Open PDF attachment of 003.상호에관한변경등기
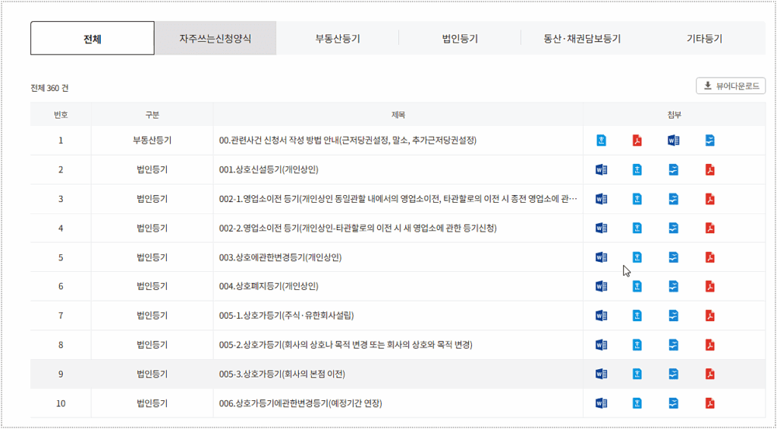This screenshot has height=429, width=777. (x=710, y=257)
